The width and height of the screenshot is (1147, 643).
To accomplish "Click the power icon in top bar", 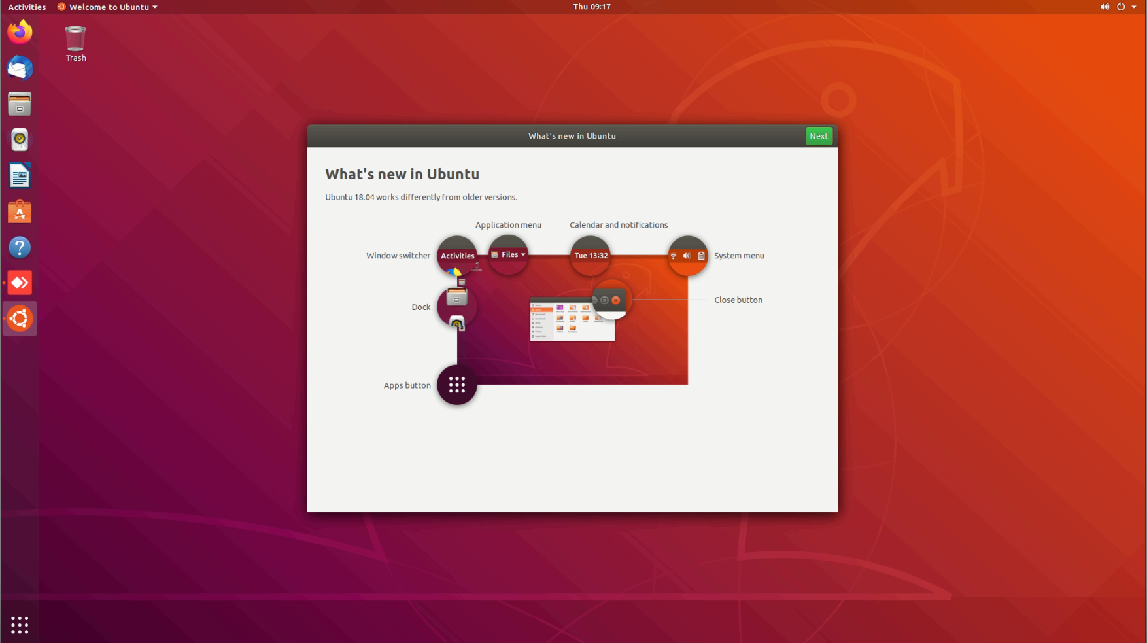I will pos(1121,7).
